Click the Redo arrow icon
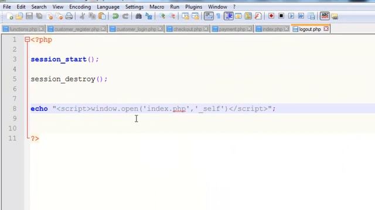This screenshot has height=210, width=375. click(x=125, y=16)
